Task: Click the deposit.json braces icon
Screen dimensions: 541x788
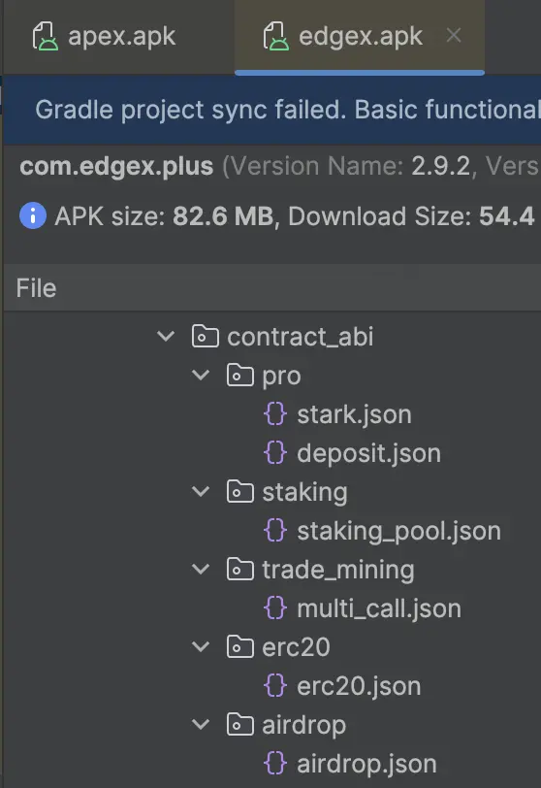Action: (x=275, y=453)
